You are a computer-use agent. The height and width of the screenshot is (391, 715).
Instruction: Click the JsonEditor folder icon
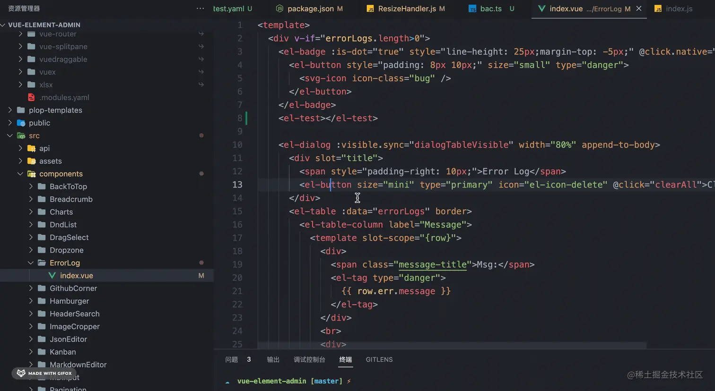(42, 339)
